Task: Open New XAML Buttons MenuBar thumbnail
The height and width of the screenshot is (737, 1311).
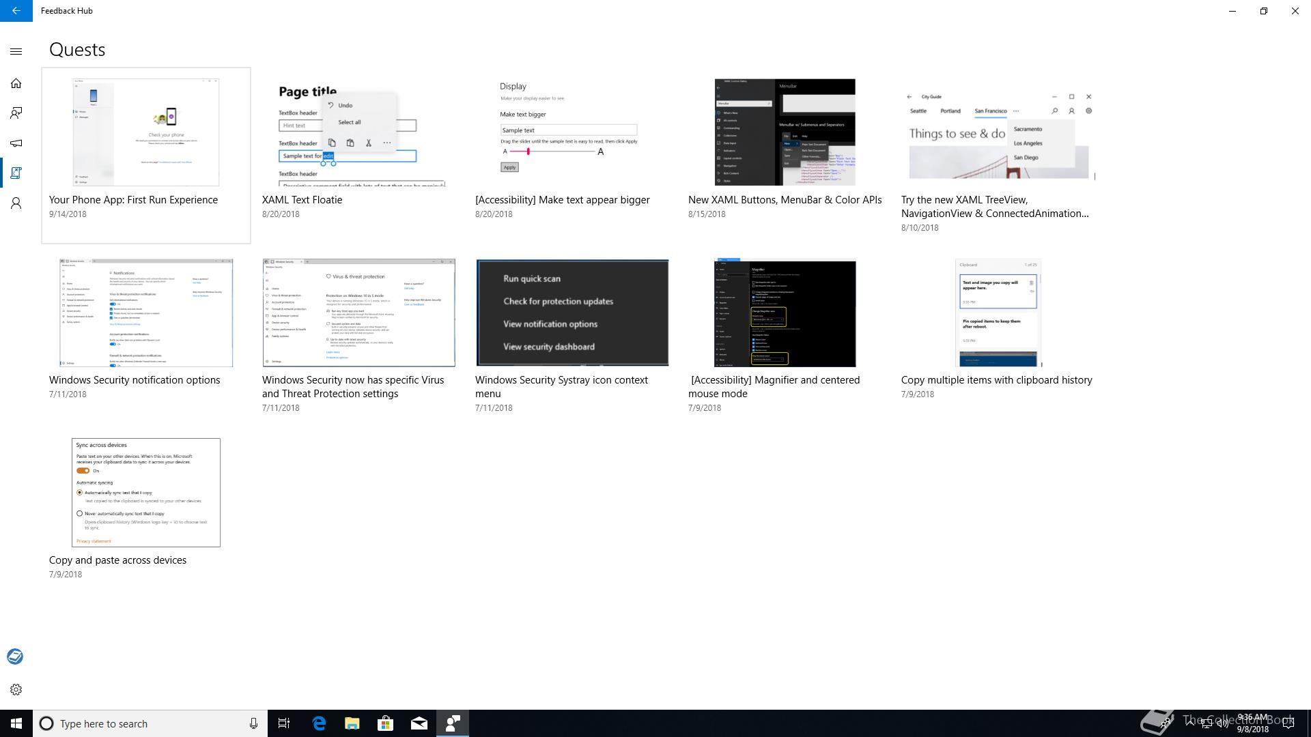Action: [x=785, y=132]
